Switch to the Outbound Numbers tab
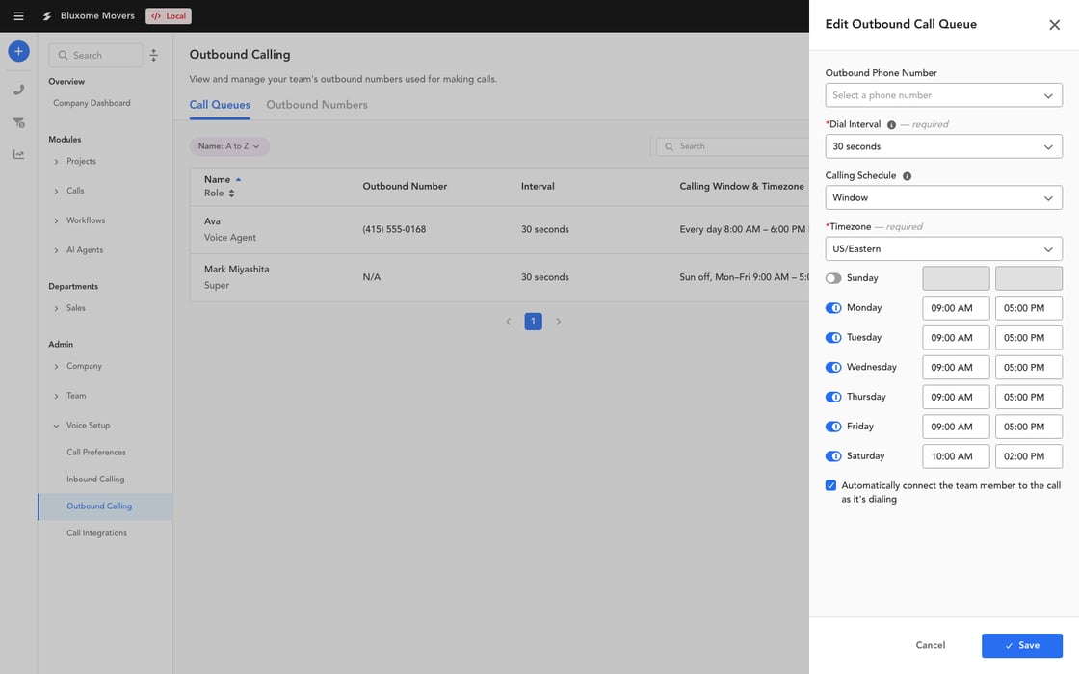The image size is (1079, 674). click(317, 105)
